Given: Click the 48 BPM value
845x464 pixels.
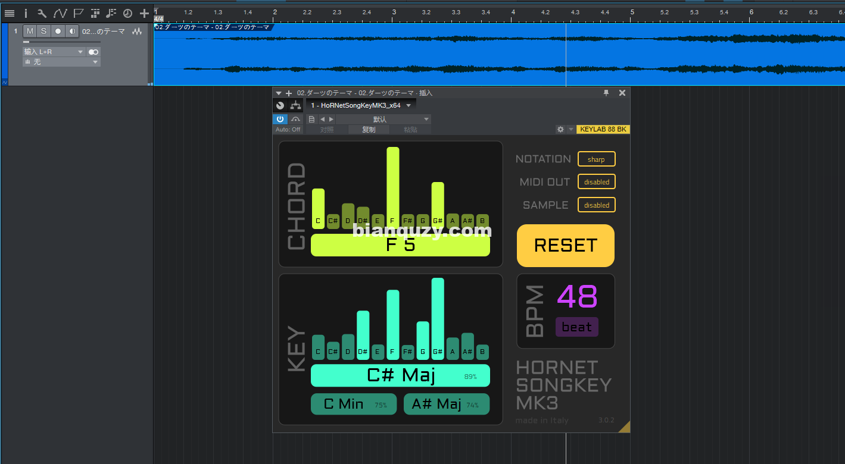Looking at the screenshot, I should point(577,296).
